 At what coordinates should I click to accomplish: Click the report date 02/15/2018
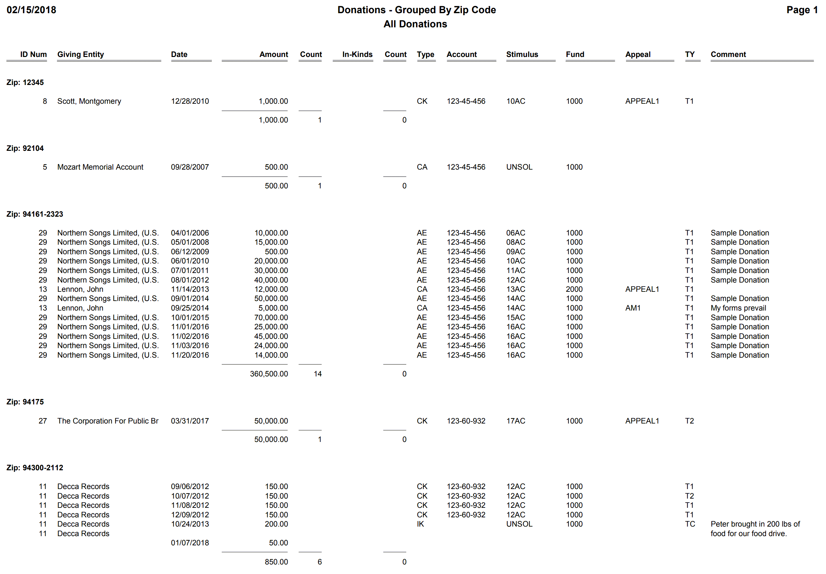[31, 10]
